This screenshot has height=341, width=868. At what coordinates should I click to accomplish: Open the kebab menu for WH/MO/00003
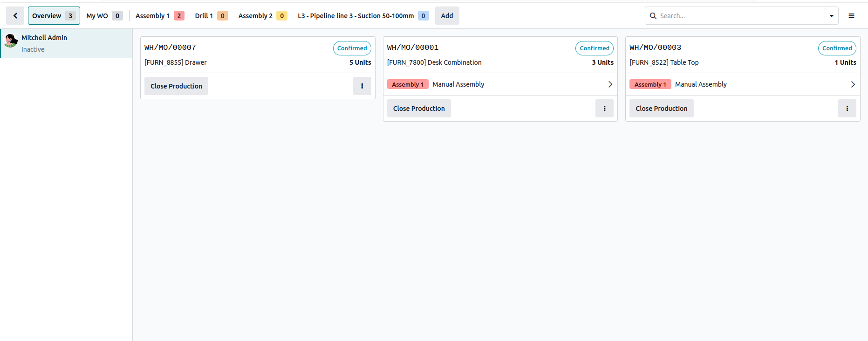[x=847, y=109]
